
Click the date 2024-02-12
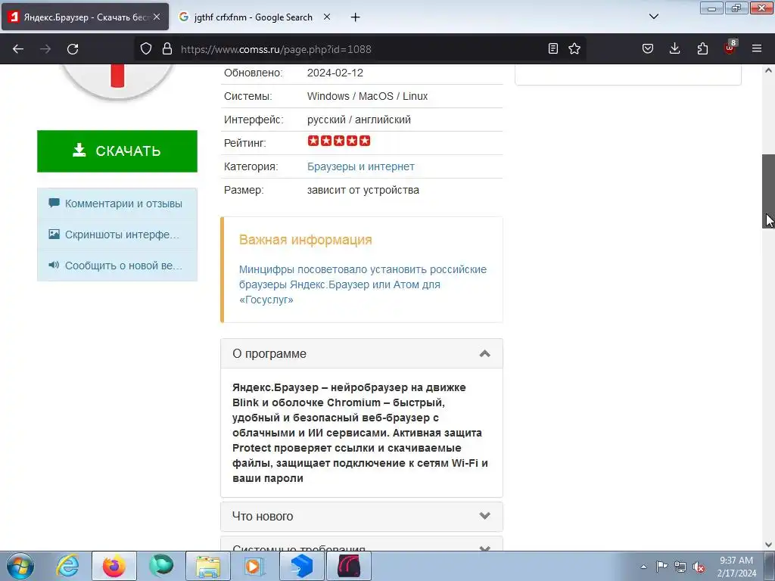335,73
